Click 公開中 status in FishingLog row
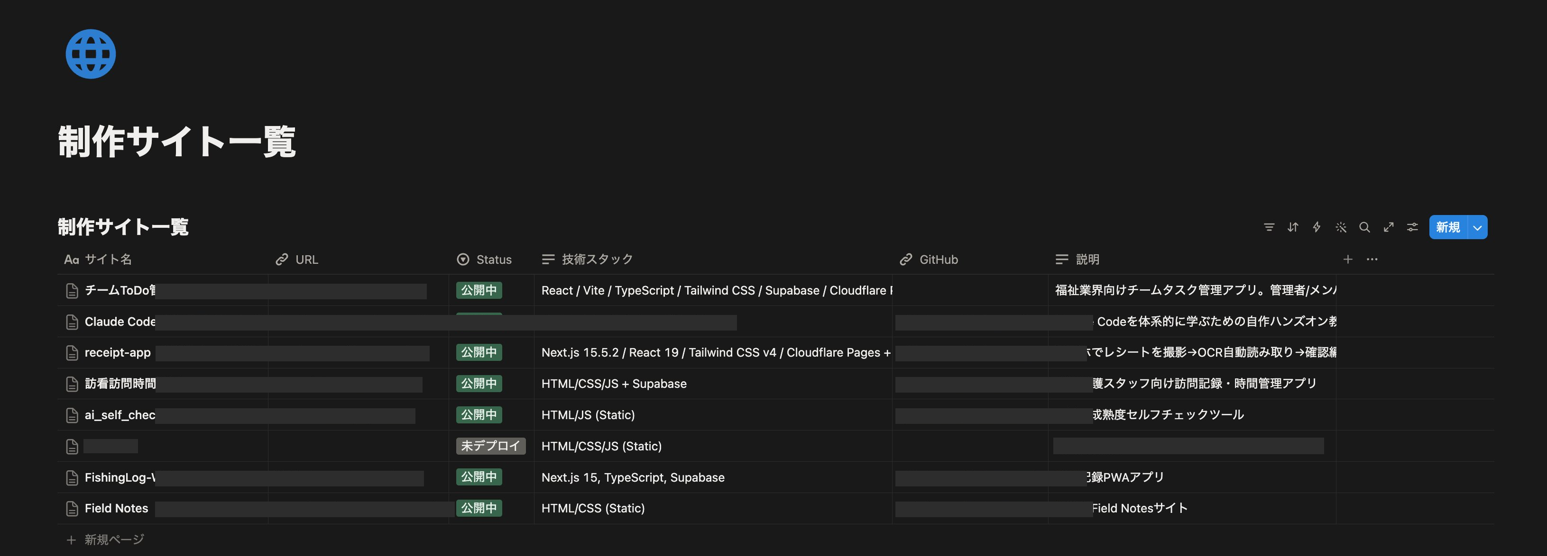 (x=479, y=477)
